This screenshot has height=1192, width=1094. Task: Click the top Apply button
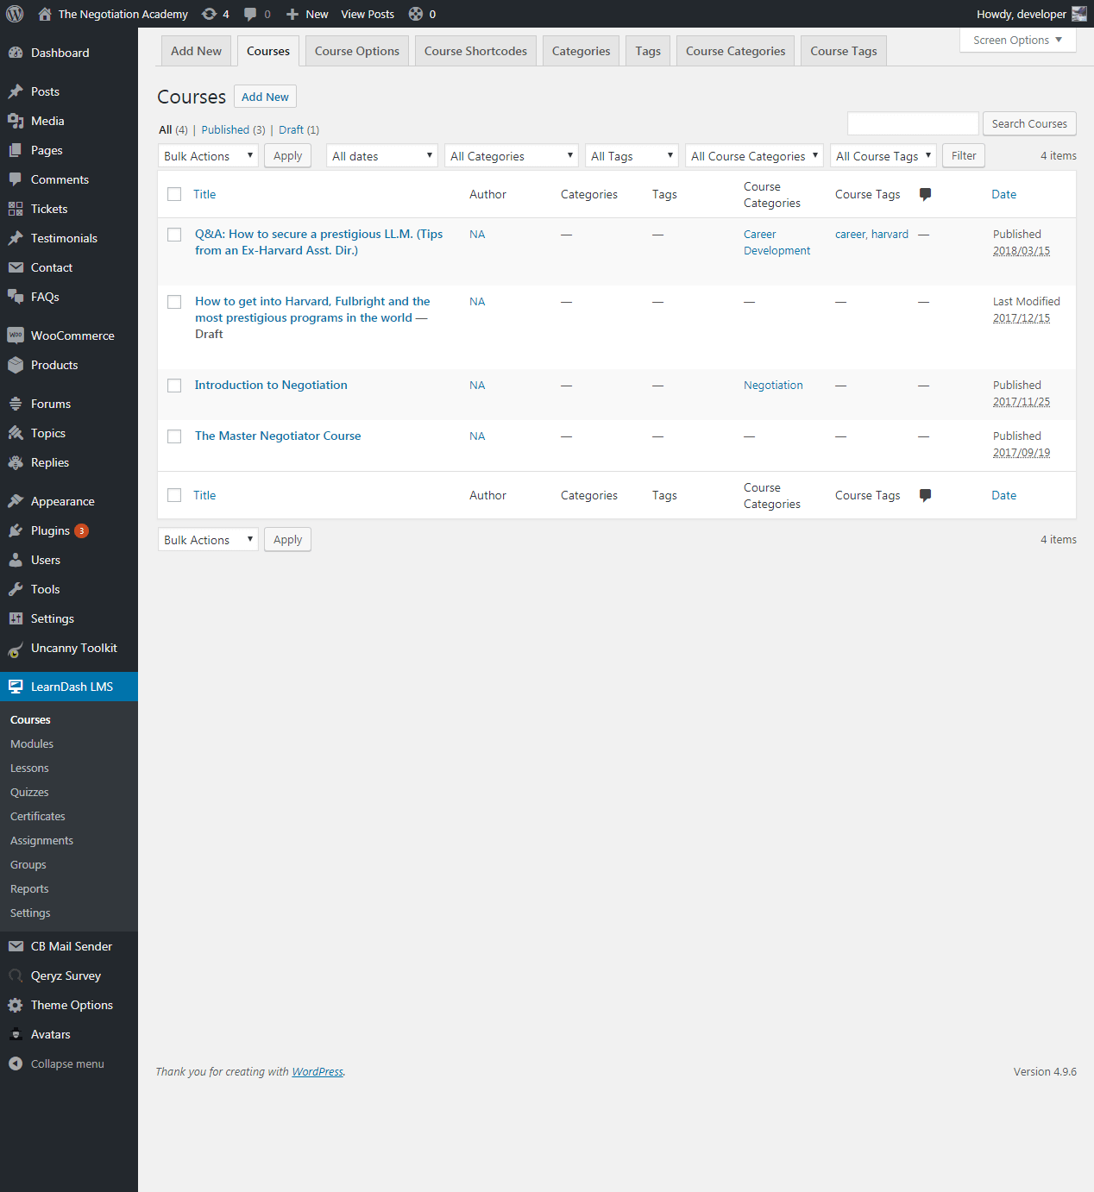(x=287, y=156)
